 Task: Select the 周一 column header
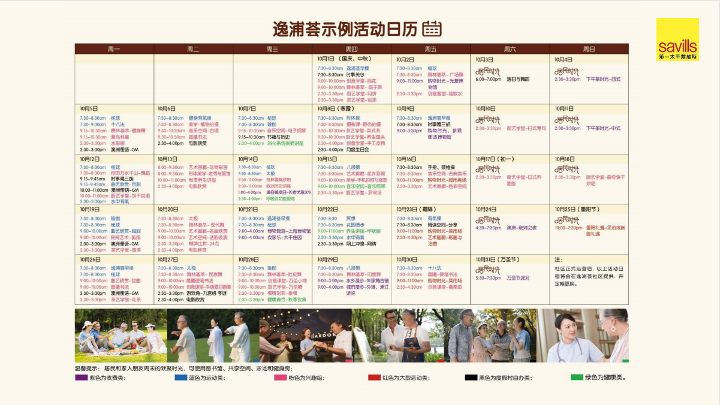pyautogui.click(x=114, y=49)
